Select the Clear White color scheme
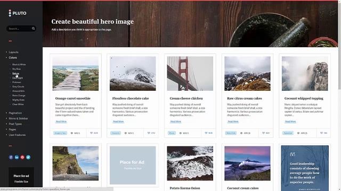This screenshot has width=341, height=191. (x=18, y=105)
